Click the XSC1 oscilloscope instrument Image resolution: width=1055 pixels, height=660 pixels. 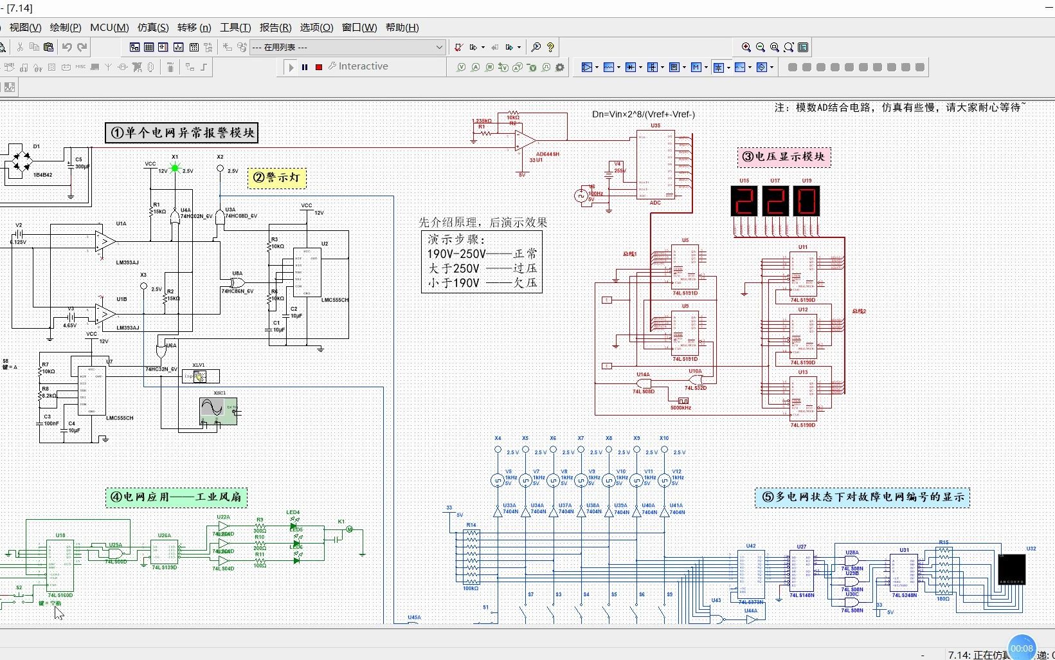218,410
